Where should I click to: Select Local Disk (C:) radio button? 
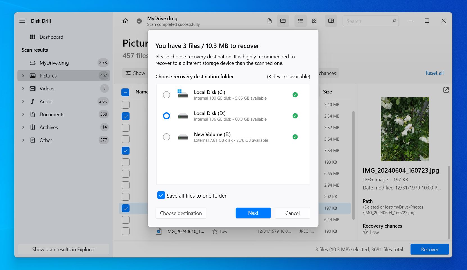click(x=167, y=95)
